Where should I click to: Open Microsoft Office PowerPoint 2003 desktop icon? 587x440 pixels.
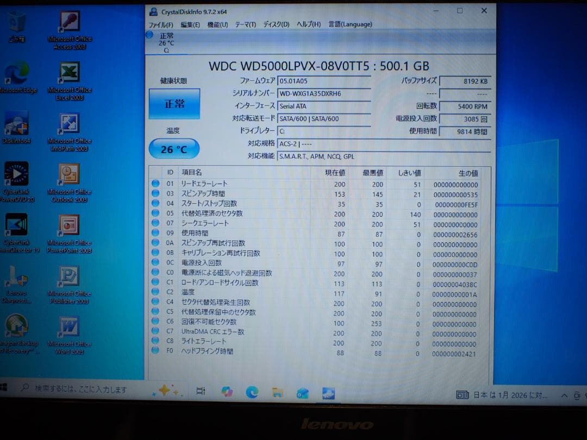coord(70,234)
